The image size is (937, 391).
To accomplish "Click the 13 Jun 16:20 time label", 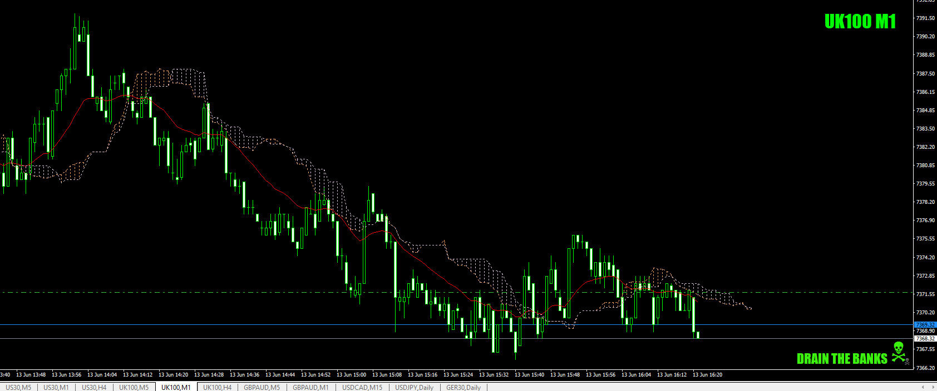I will coord(708,375).
